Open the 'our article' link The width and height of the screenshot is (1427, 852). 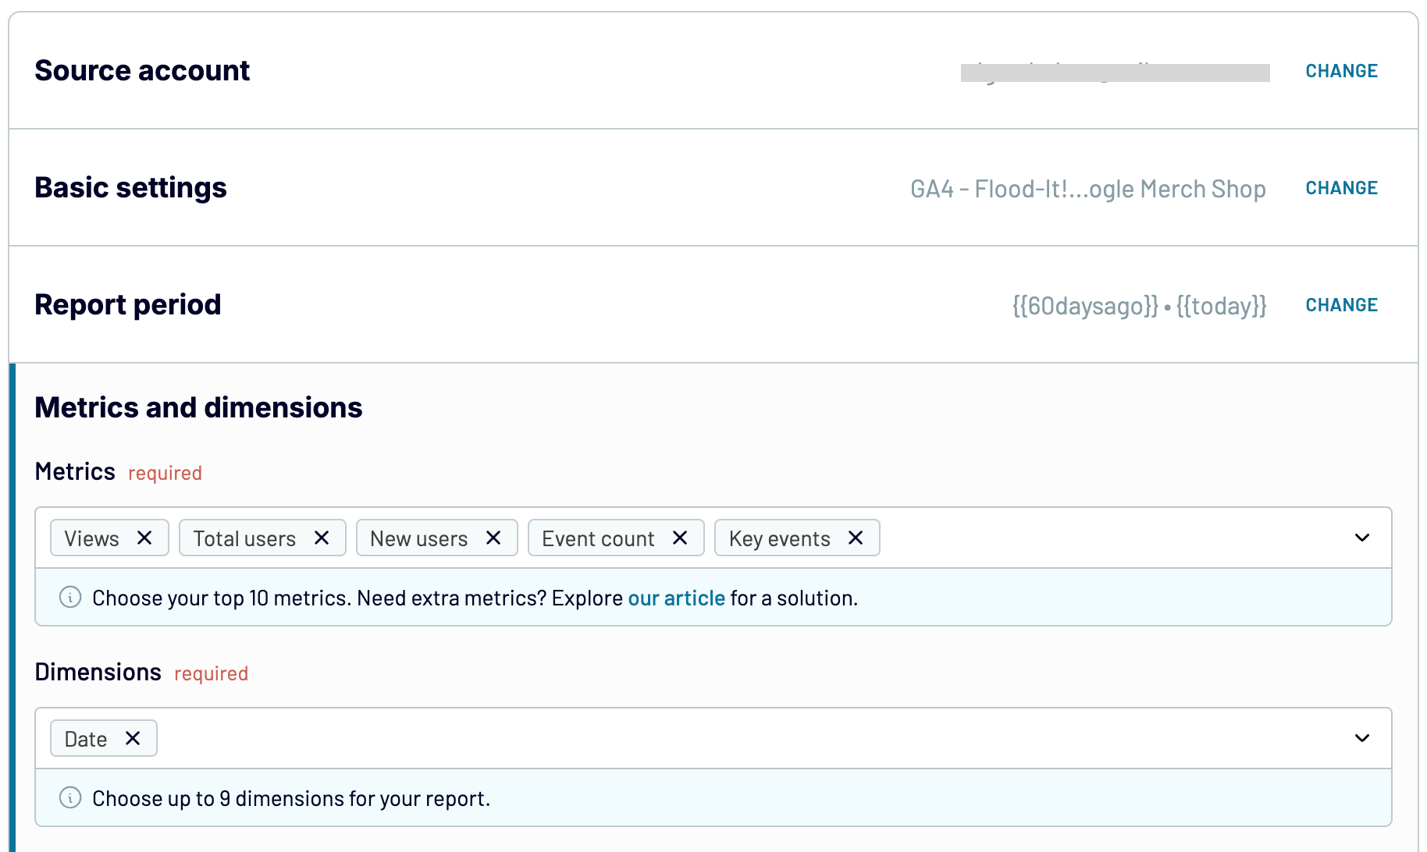[x=677, y=598]
